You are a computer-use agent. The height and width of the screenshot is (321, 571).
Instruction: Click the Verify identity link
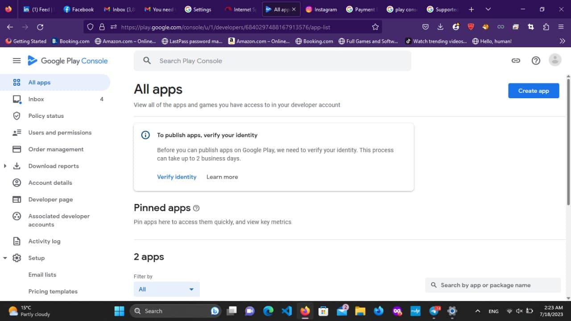(x=177, y=177)
